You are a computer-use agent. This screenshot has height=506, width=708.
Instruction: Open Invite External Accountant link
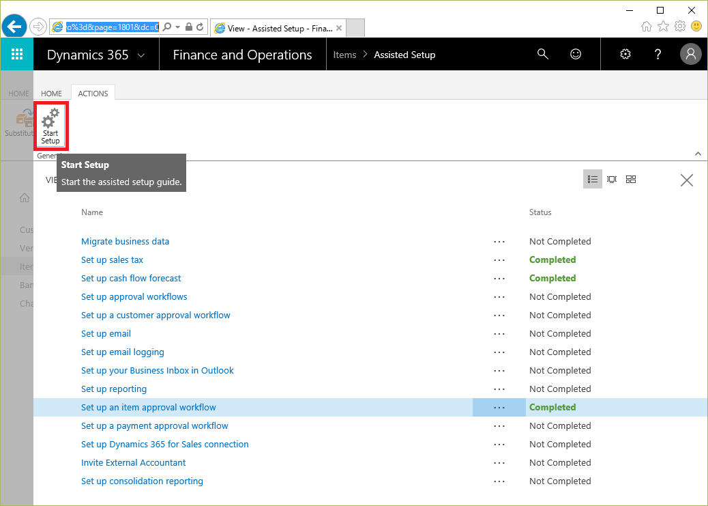coord(133,463)
